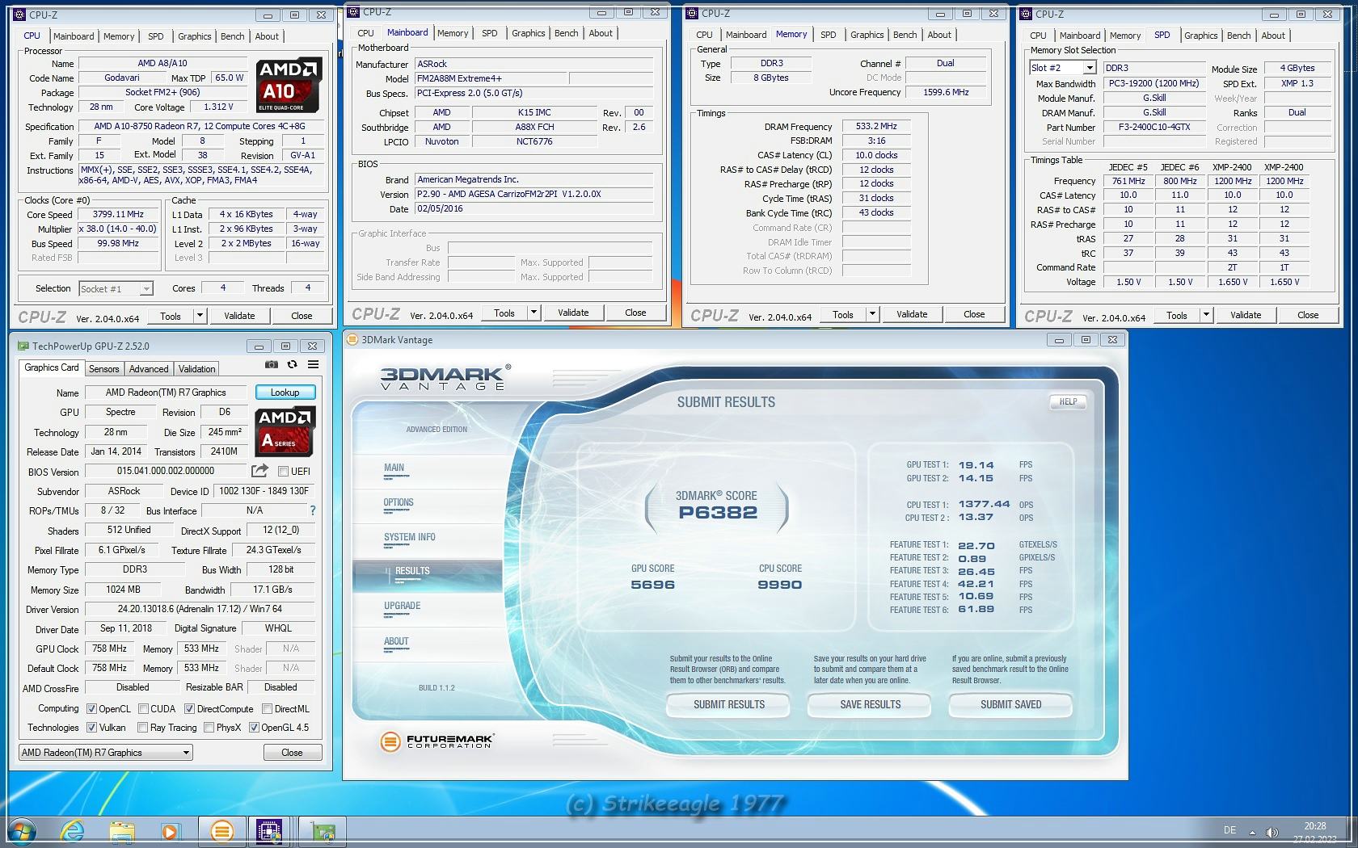The width and height of the screenshot is (1358, 848).
Task: Switch to GPU-Z taskbar icon
Action: [x=323, y=831]
